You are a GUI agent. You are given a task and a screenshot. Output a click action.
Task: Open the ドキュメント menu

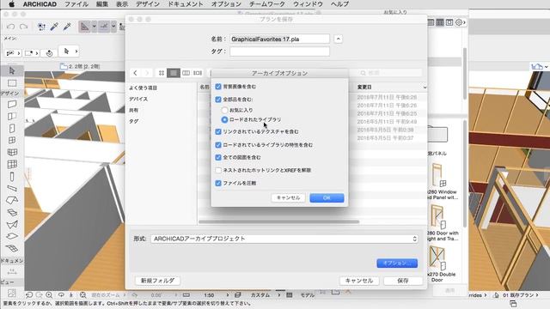point(186,4)
